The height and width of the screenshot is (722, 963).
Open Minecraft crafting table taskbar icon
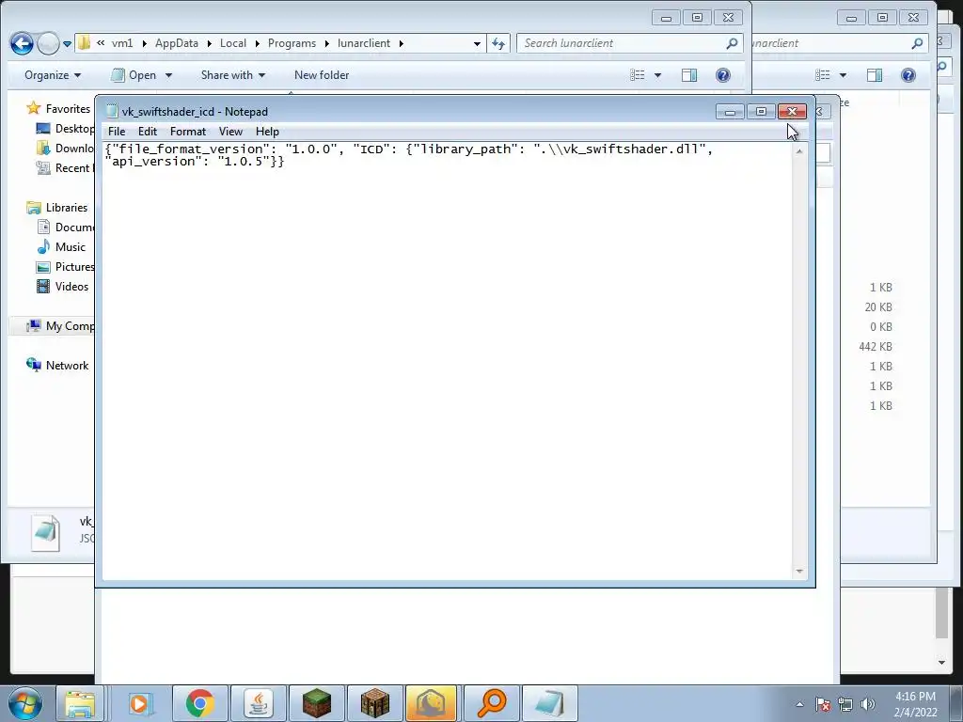pyautogui.click(x=375, y=703)
